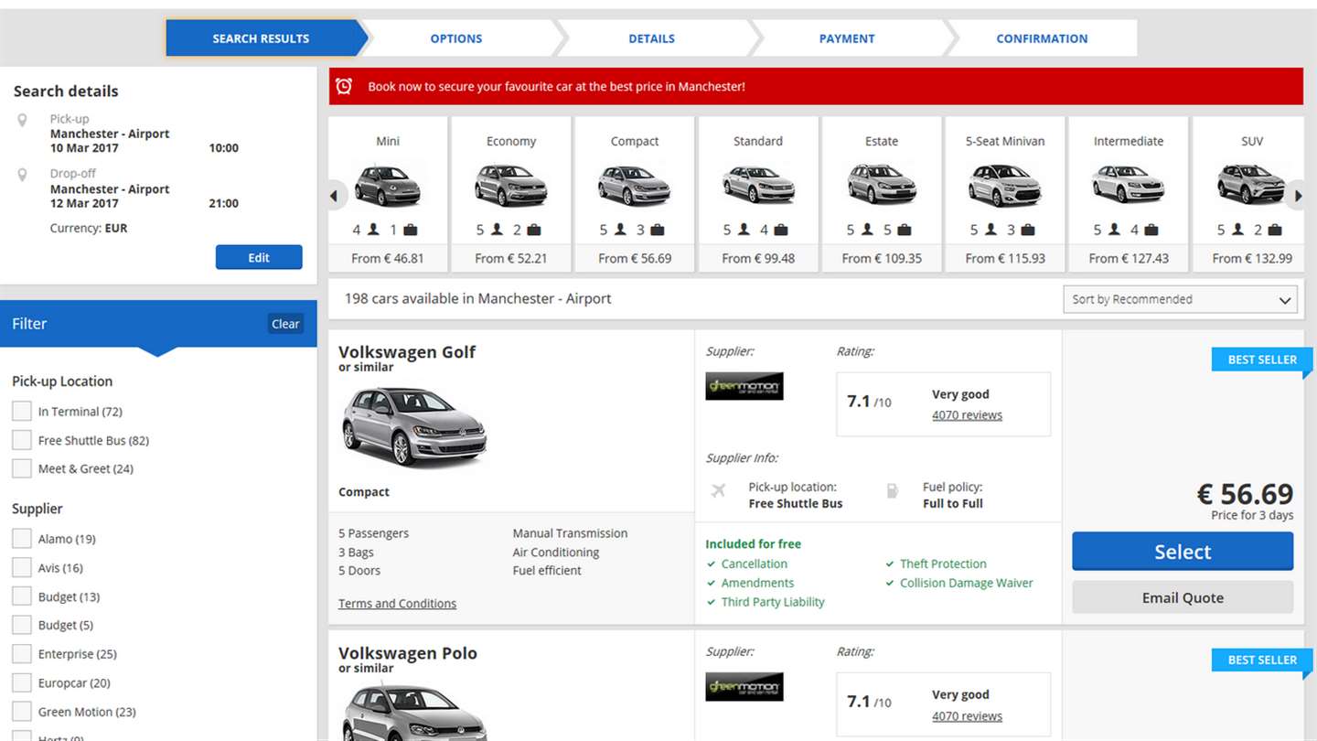Click the "Third Party Liability" included item
Image resolution: width=1317 pixels, height=741 pixels.
773,602
